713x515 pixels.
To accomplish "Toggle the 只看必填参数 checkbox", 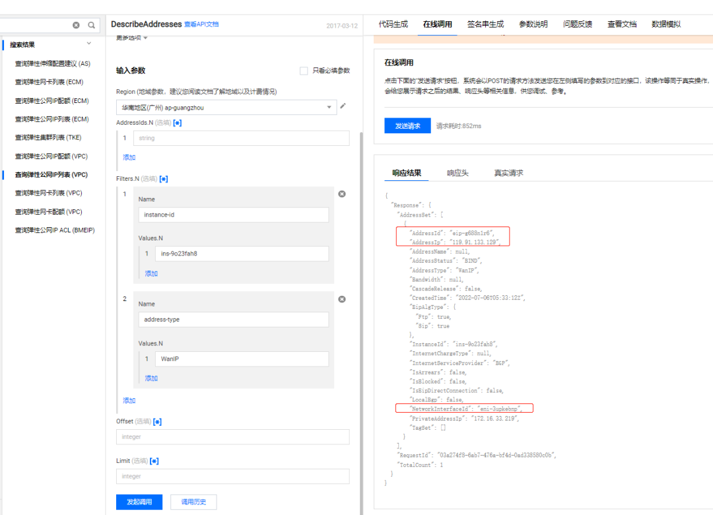I will point(304,71).
